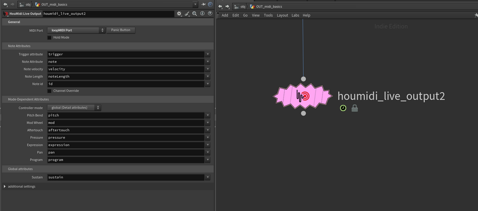Screen dimensions: 478x211
Task: Open the Labs menu
Action: click(295, 15)
